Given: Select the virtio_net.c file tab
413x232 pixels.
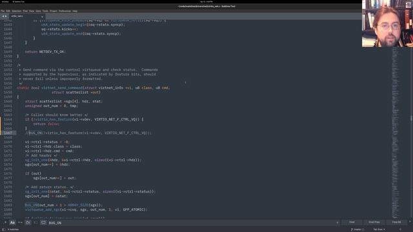Looking at the screenshot, I should (26, 16).
